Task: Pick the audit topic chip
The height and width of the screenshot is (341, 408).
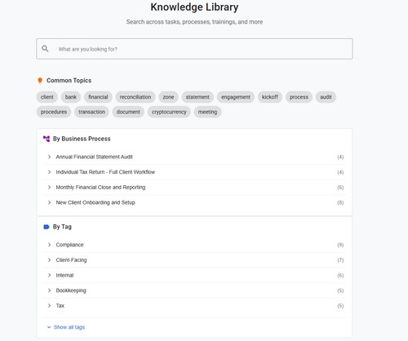Action: [326, 97]
